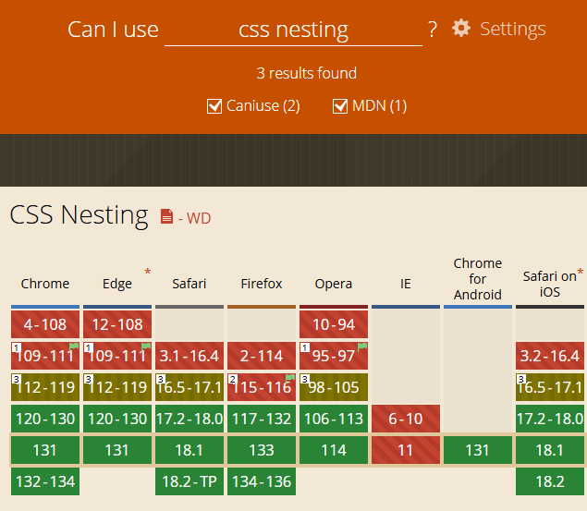
Task: Click Chrome for Android 131 cell
Action: (478, 450)
